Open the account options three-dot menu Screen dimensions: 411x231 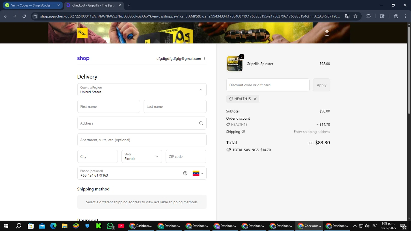pos(205,59)
